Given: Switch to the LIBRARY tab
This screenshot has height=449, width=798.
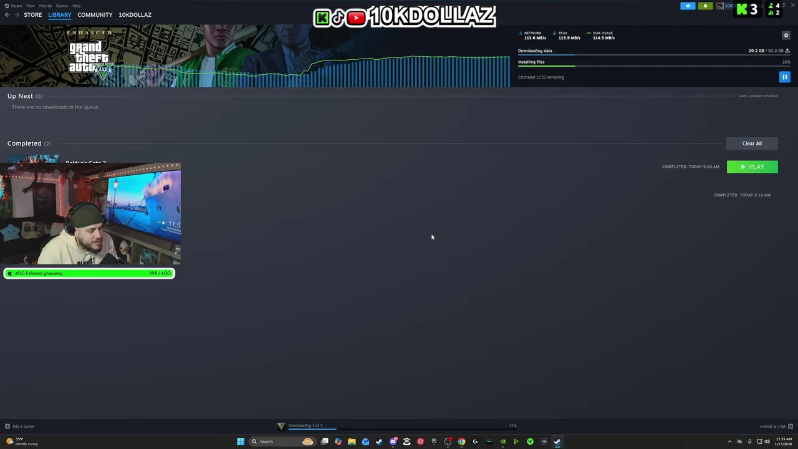Looking at the screenshot, I should click(60, 15).
